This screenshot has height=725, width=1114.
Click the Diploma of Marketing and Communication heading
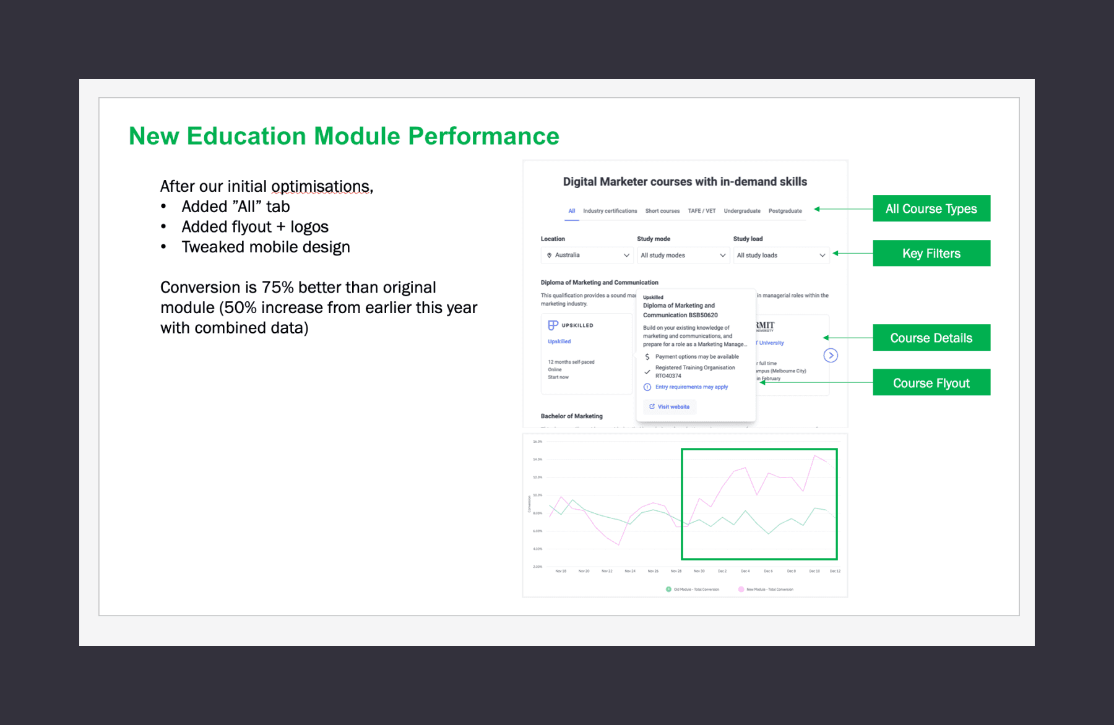pos(600,282)
